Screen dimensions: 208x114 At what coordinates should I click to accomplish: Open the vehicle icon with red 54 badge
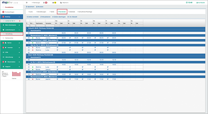pos(45,3)
